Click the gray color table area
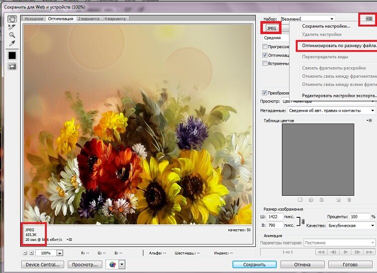This screenshot has width=377, height=273. pyautogui.click(x=318, y=160)
